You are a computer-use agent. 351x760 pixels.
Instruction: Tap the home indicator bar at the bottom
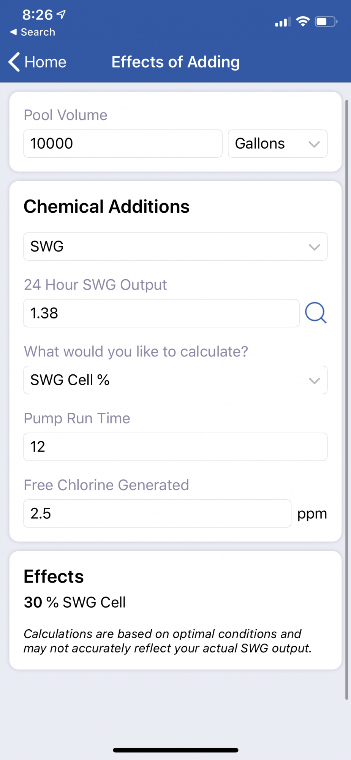(x=175, y=750)
